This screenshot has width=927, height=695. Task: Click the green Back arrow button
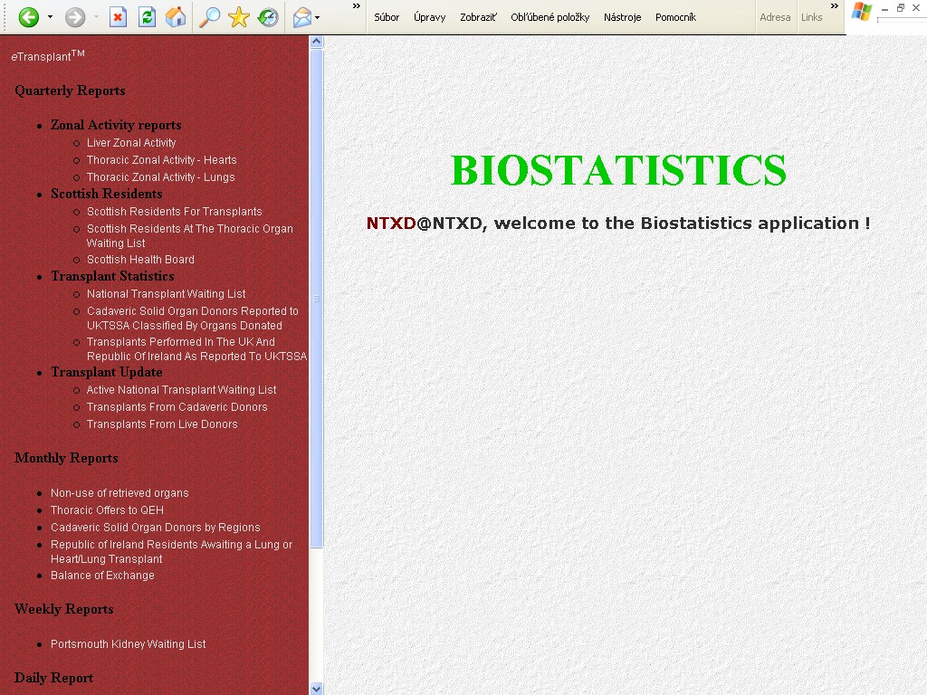[x=28, y=17]
